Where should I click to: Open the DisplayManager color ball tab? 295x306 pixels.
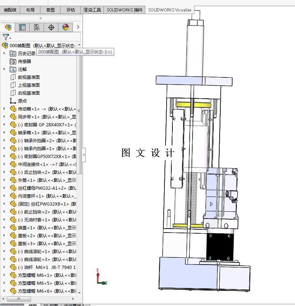coord(66,27)
